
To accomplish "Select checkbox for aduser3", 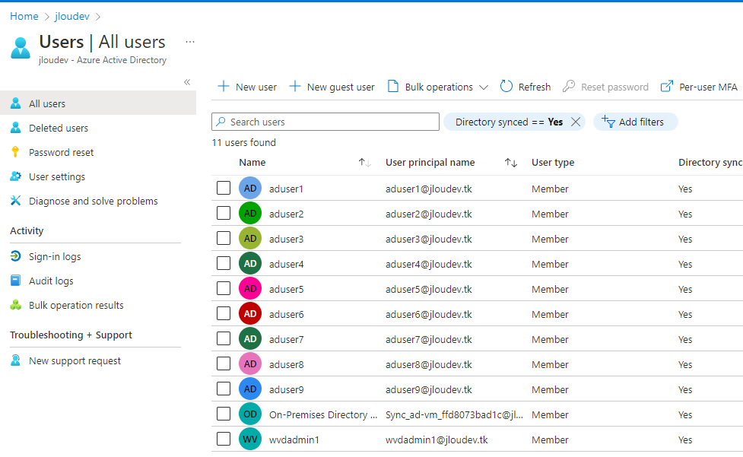I will (x=224, y=238).
